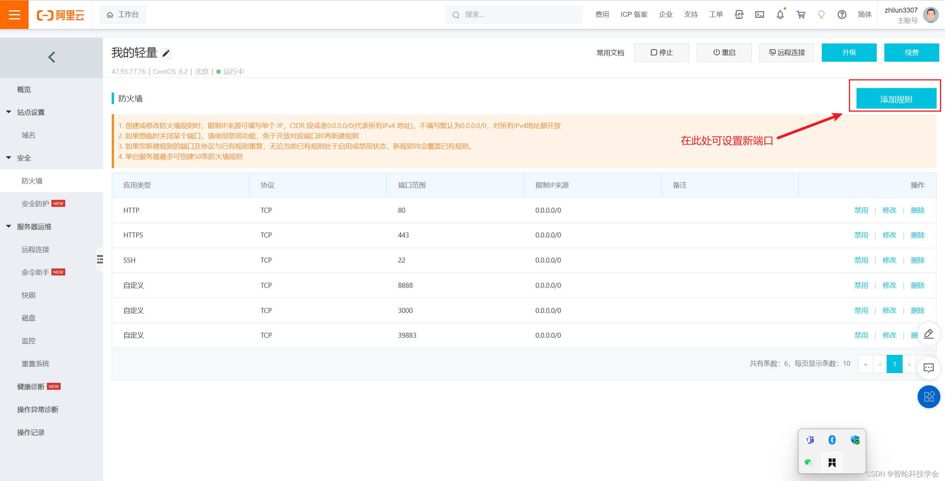The image size is (945, 481).
Task: Open the blue apps grid floating button
Action: point(928,396)
